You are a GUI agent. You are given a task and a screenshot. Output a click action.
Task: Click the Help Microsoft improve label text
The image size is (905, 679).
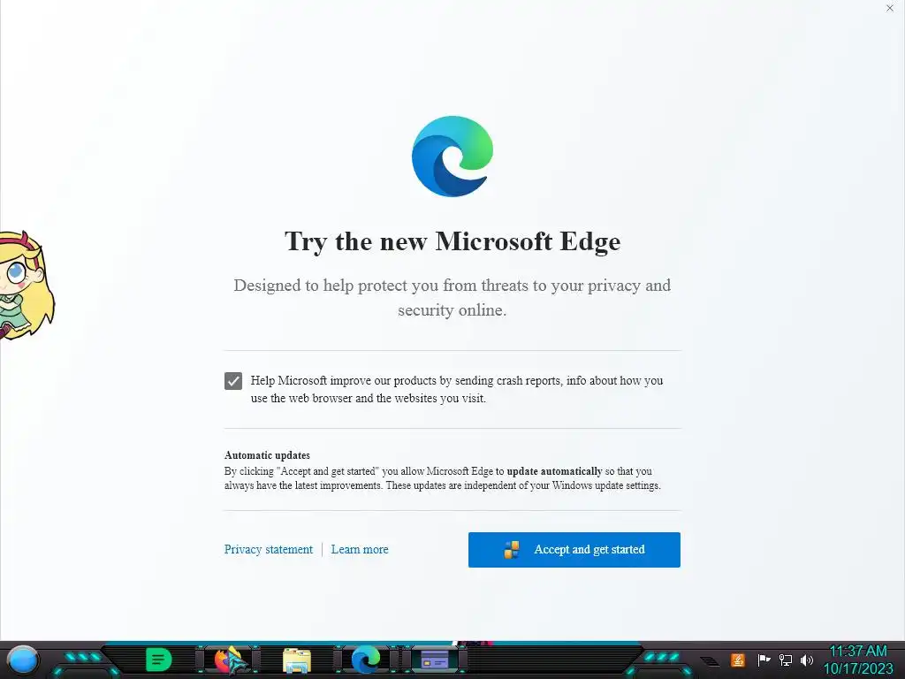tap(457, 389)
